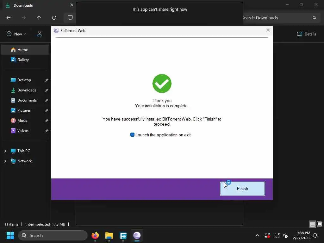Open network status tray icon
The height and width of the screenshot is (243, 324).
click(277, 235)
